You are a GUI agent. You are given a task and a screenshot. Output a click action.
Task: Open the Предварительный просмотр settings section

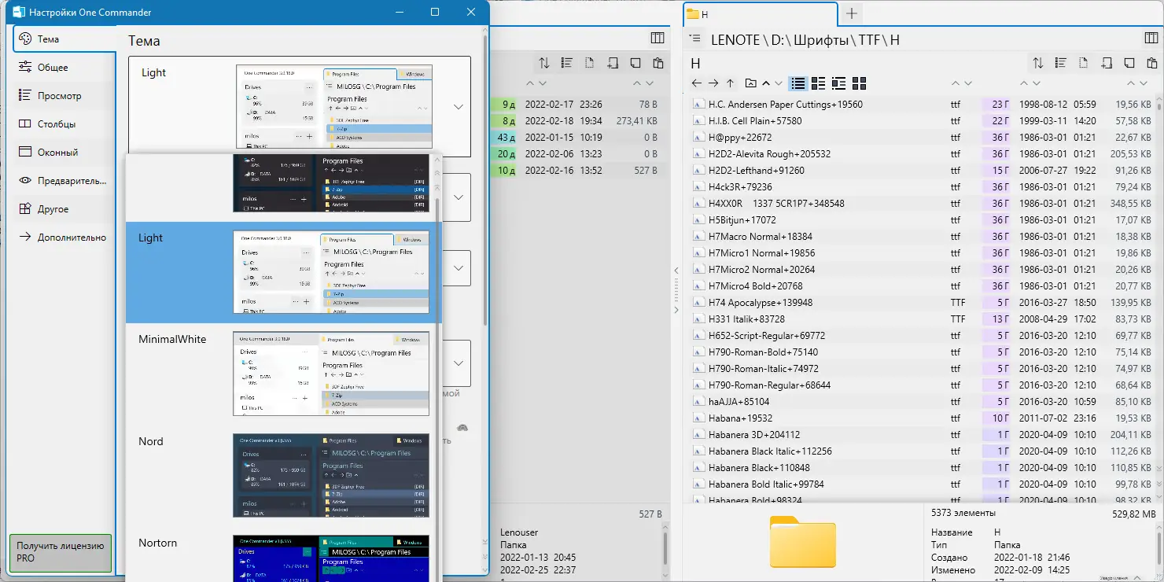pos(64,181)
